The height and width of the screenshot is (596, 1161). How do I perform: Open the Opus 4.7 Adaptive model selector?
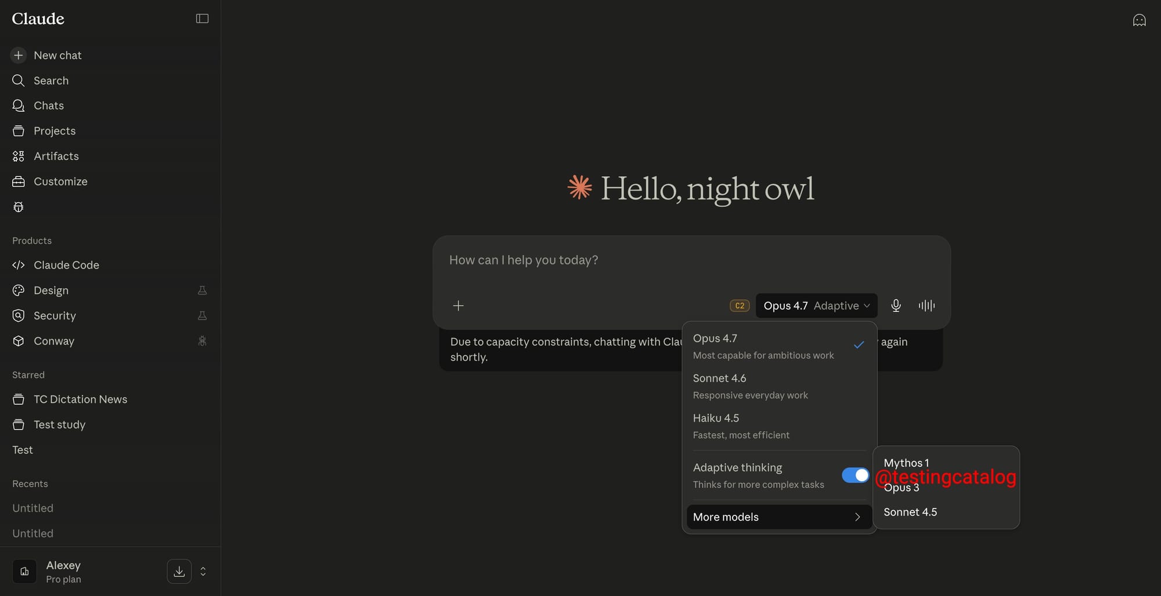[816, 306]
